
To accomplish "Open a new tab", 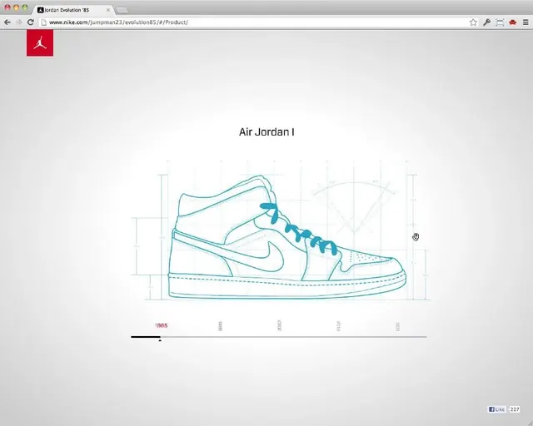I will pos(122,11).
